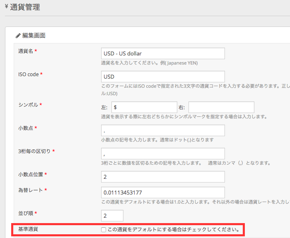Select the 小数点位置 input showing 2

pyautogui.click(x=163, y=177)
